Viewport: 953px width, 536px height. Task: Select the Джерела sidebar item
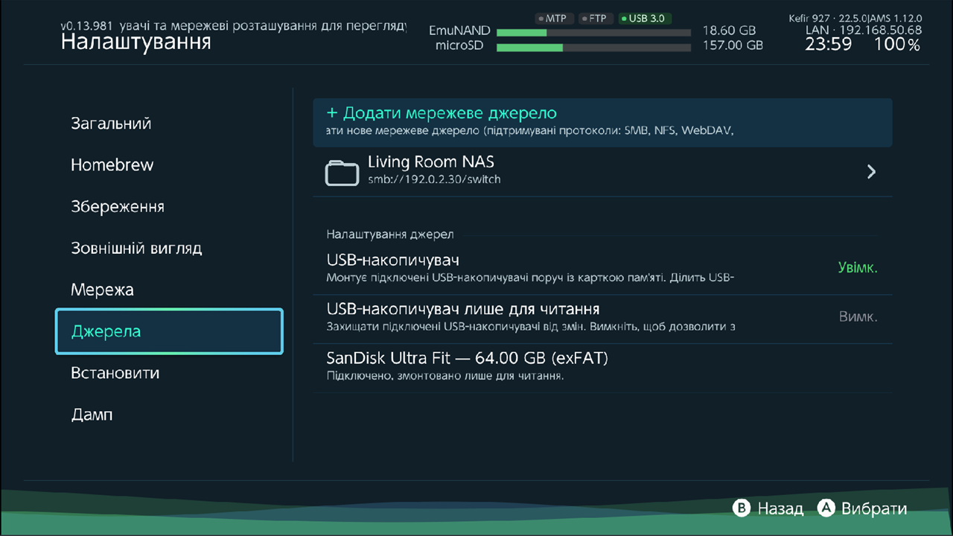tap(169, 331)
